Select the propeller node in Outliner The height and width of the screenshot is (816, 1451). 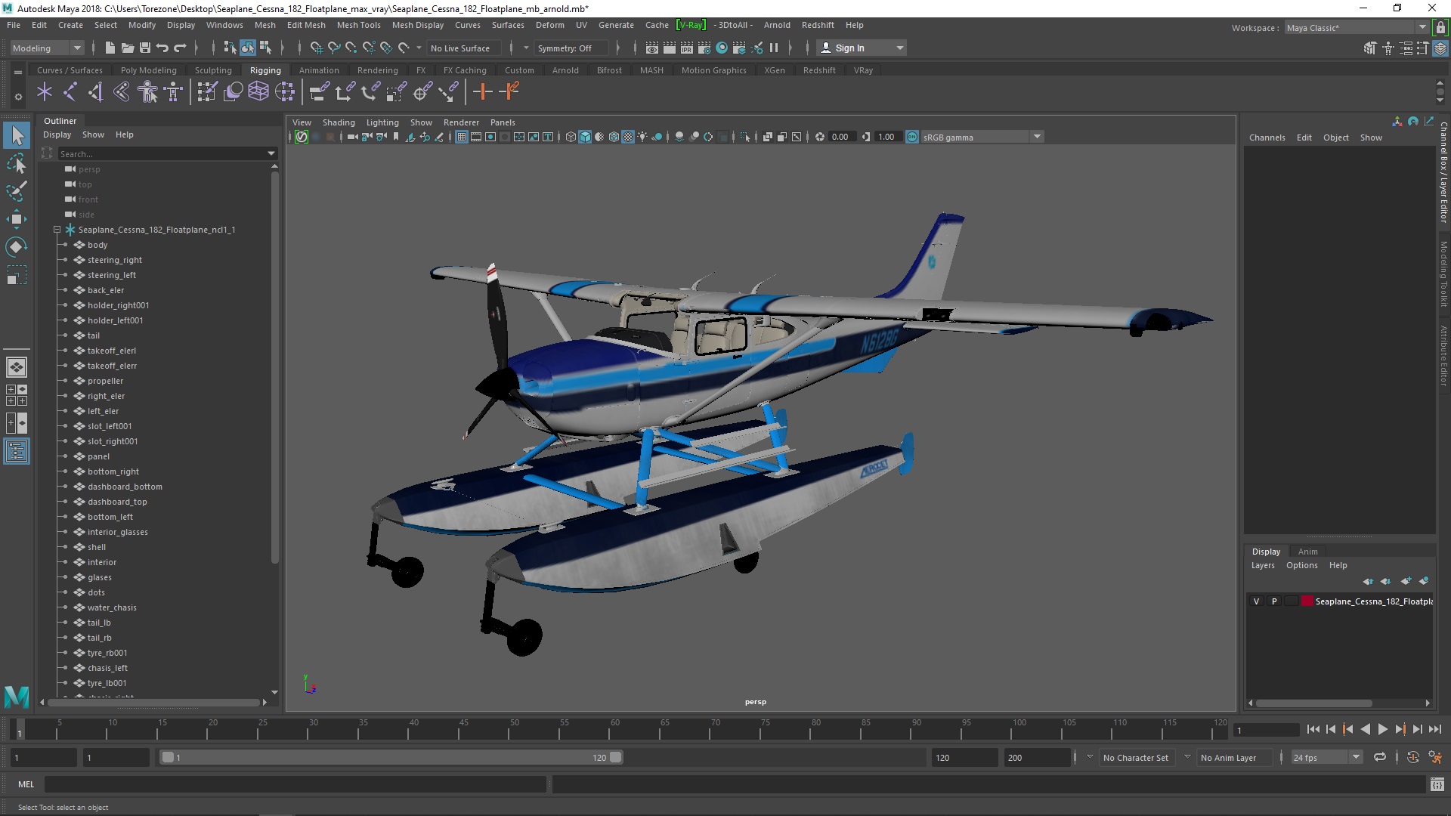click(x=105, y=381)
